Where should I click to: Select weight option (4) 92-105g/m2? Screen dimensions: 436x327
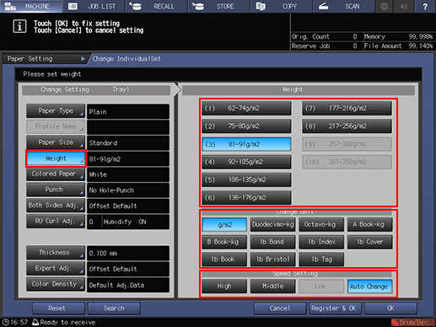(x=246, y=162)
